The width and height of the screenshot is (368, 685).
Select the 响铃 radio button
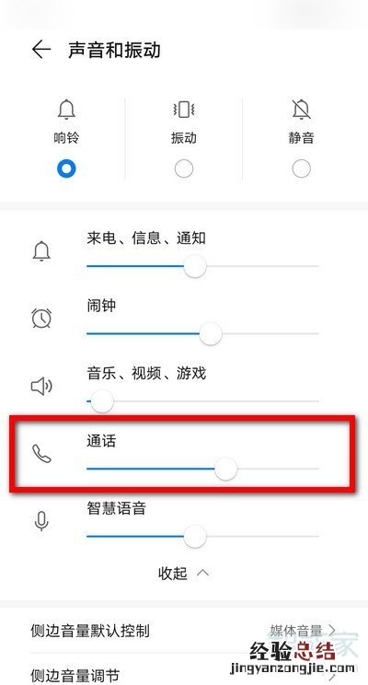click(x=66, y=168)
